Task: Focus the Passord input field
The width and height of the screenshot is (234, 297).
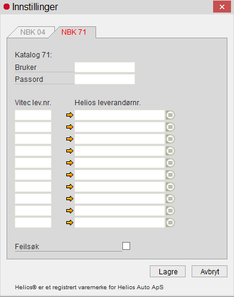Action: (x=104, y=79)
